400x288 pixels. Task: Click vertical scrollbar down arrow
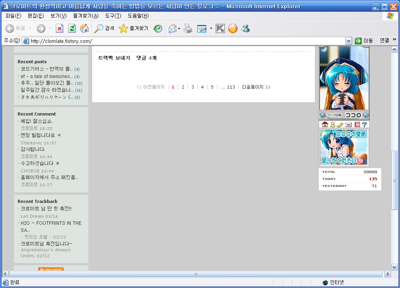pyautogui.click(x=395, y=267)
